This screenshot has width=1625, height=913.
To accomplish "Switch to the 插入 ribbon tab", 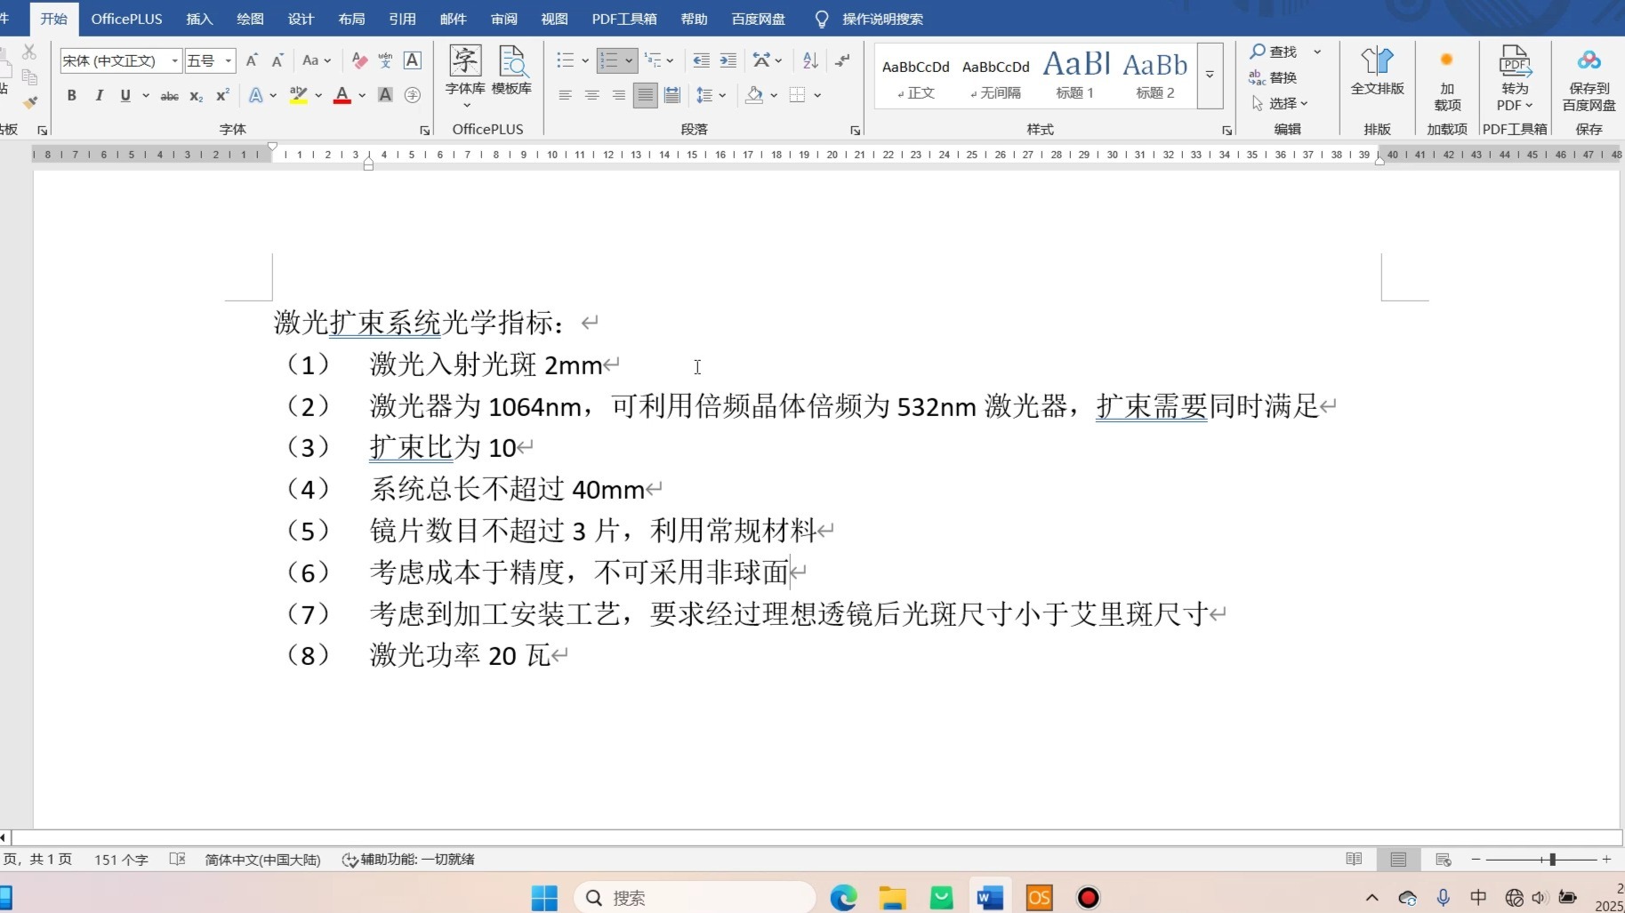I will (197, 18).
